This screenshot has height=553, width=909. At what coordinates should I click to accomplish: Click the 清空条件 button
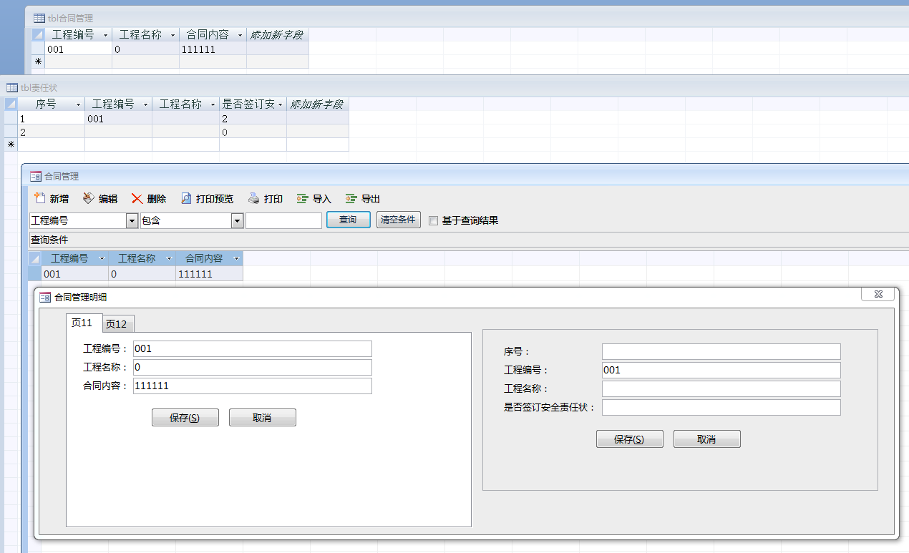398,220
